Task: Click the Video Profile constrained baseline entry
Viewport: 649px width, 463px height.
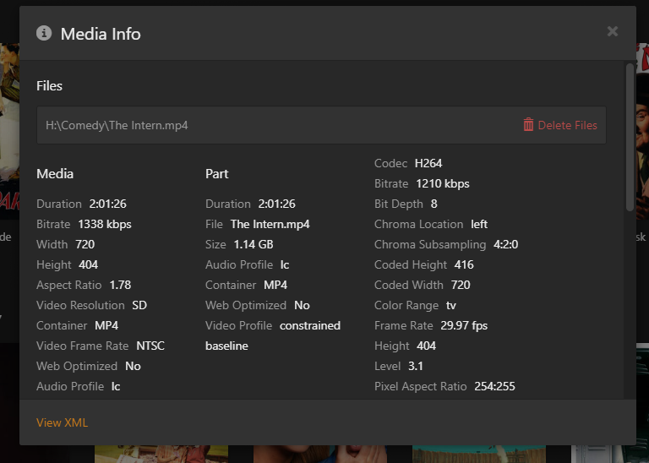Action: [272, 325]
